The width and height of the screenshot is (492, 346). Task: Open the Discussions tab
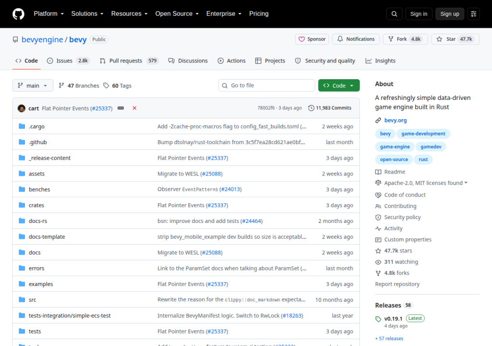pos(188,61)
